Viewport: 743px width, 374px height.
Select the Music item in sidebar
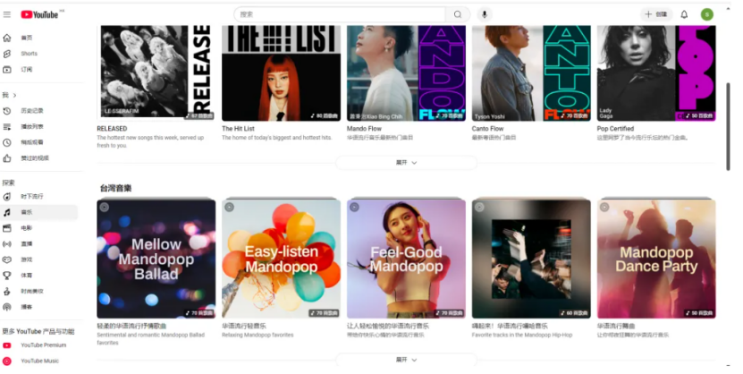pos(40,212)
